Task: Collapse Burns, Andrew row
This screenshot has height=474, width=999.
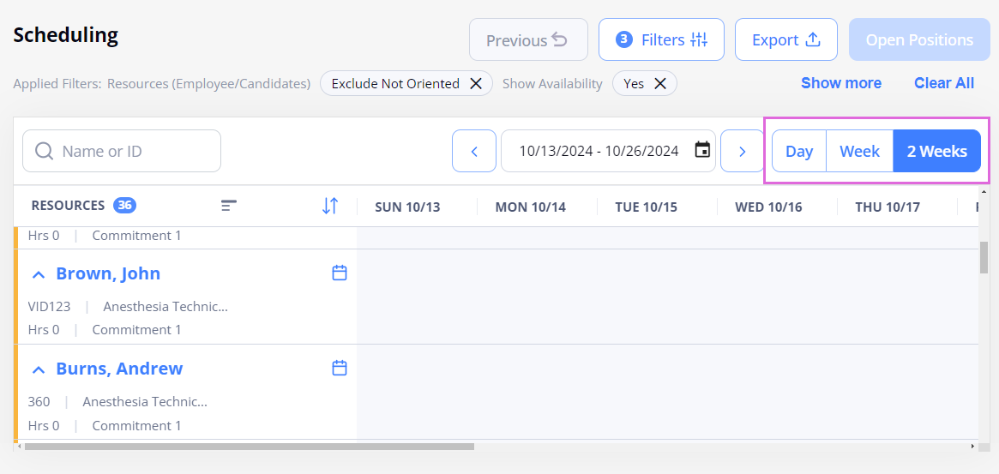Action: pos(39,369)
